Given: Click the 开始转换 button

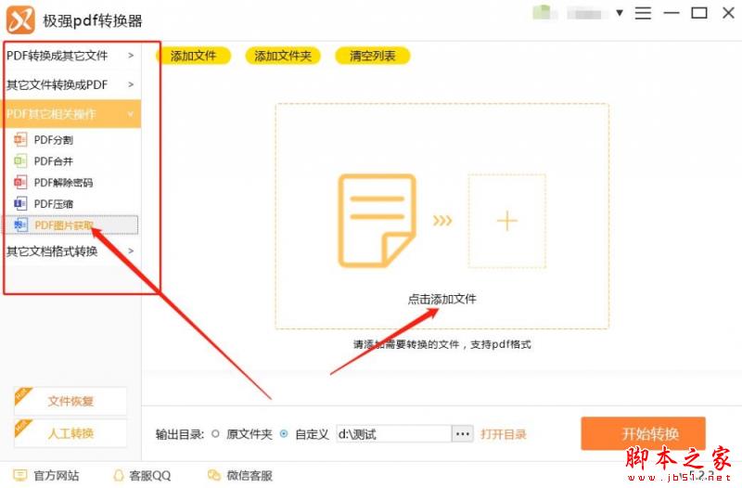Looking at the screenshot, I should click(x=643, y=433).
